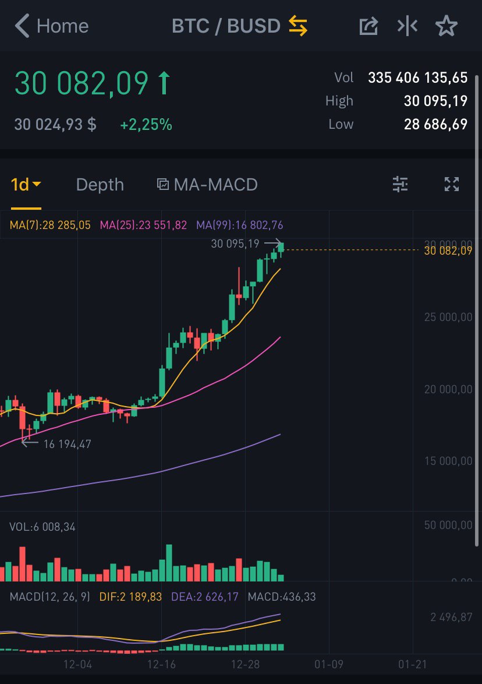482x684 pixels.
Task: Tap the Home back link text
Action: point(62,26)
